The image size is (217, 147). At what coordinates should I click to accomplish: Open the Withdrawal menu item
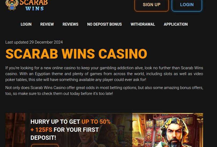(x=143, y=24)
